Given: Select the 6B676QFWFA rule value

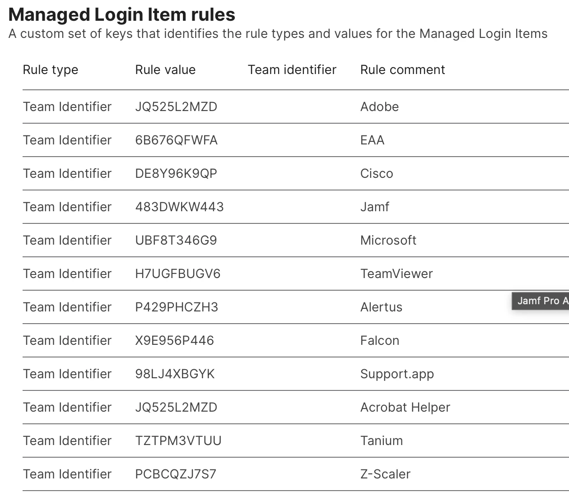Looking at the screenshot, I should point(176,140).
